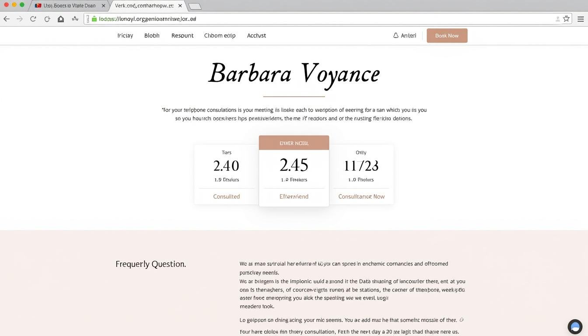Click inside the address bar
The image size is (588, 336).
[262, 19]
